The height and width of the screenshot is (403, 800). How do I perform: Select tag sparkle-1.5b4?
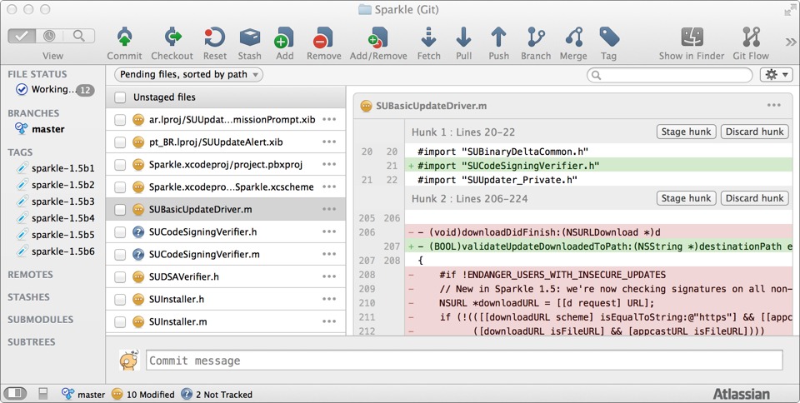point(56,218)
